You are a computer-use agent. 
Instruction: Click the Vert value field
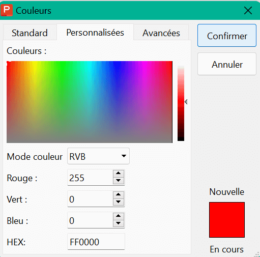[x=90, y=199]
